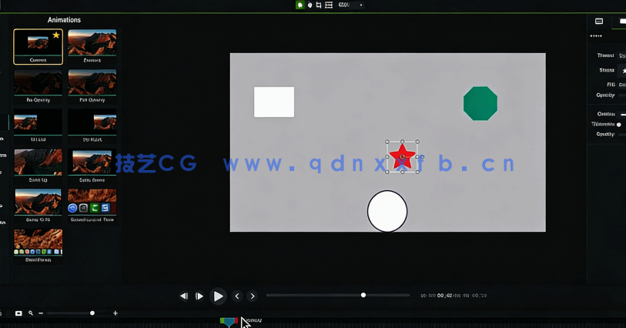Select the animation preset right of Scale Up
Screen dimensions: 626x328
coord(92,166)
